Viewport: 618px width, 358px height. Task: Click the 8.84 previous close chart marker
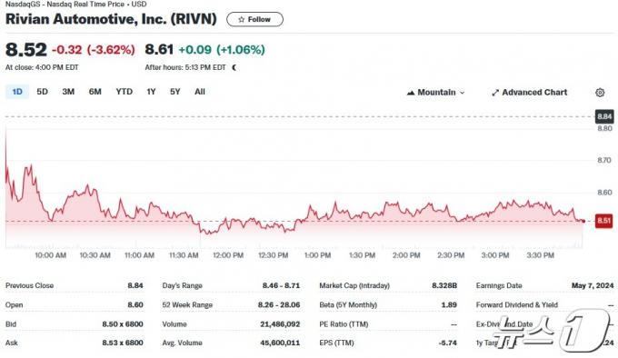603,116
